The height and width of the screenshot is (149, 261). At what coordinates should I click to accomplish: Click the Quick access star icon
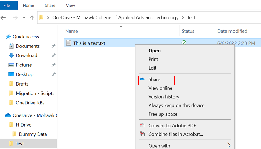tap(8, 37)
